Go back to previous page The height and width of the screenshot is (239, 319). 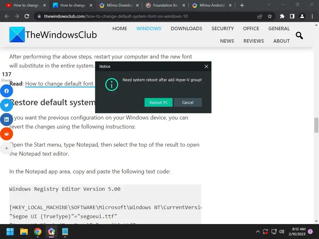[7, 16]
